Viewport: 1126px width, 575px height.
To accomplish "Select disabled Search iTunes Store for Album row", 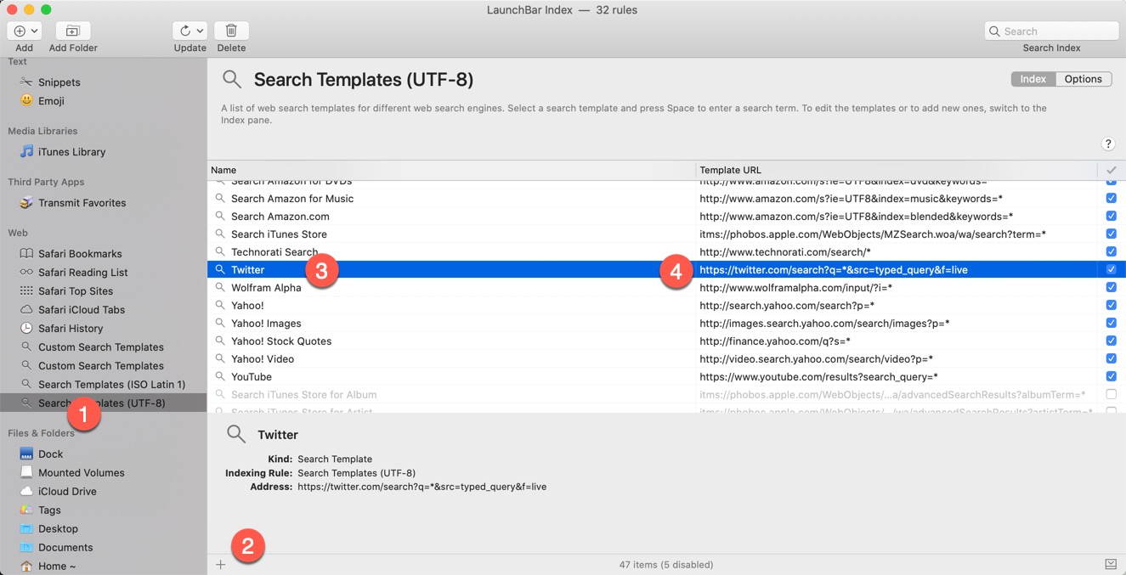I will pos(666,394).
